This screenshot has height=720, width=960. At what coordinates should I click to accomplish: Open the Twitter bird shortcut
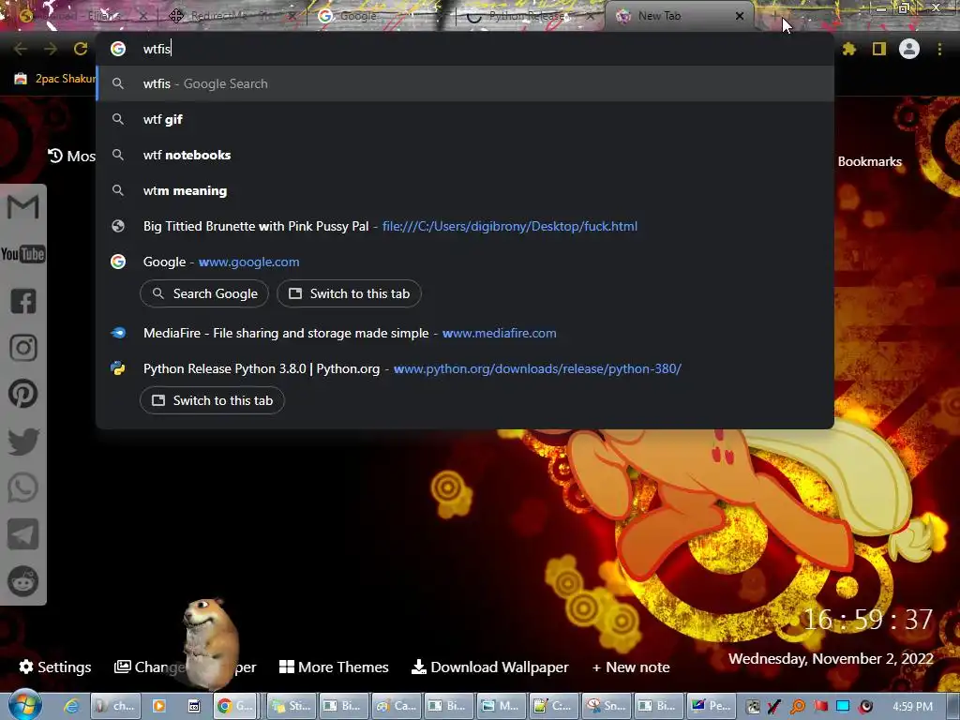click(22, 442)
